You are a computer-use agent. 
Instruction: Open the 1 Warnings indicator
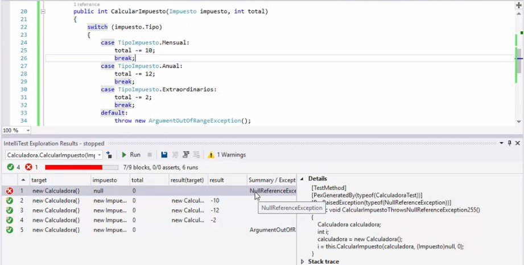click(x=227, y=155)
